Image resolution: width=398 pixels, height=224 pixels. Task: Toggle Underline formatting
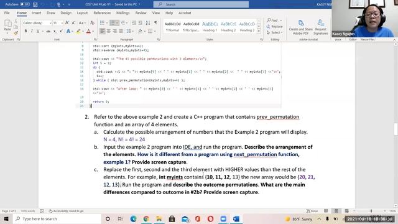[38, 31]
